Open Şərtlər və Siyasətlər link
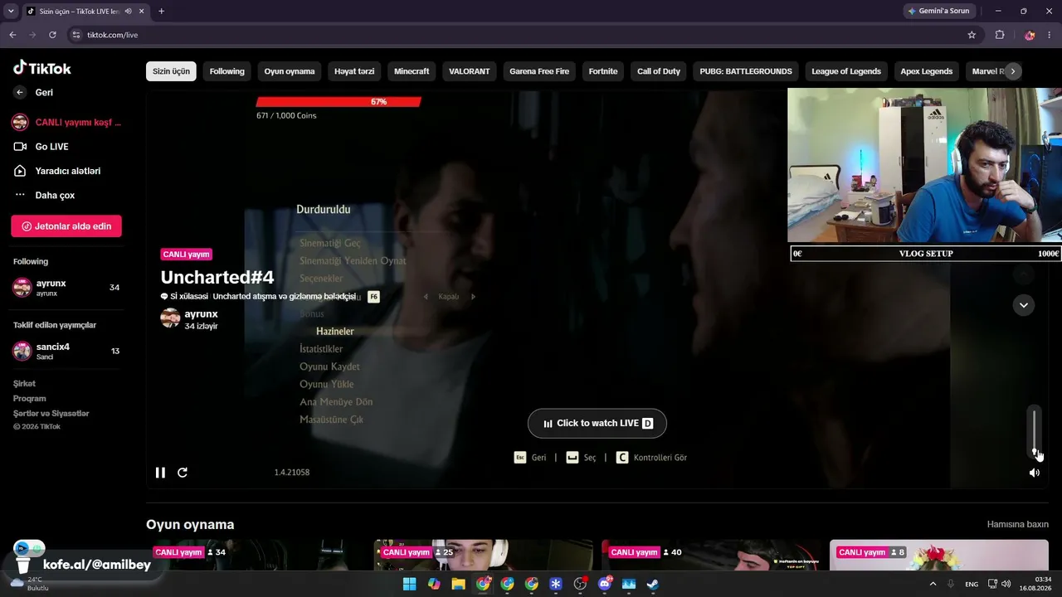This screenshot has width=1062, height=597. pos(51,414)
